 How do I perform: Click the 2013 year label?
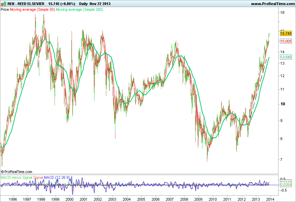(x=256, y=199)
